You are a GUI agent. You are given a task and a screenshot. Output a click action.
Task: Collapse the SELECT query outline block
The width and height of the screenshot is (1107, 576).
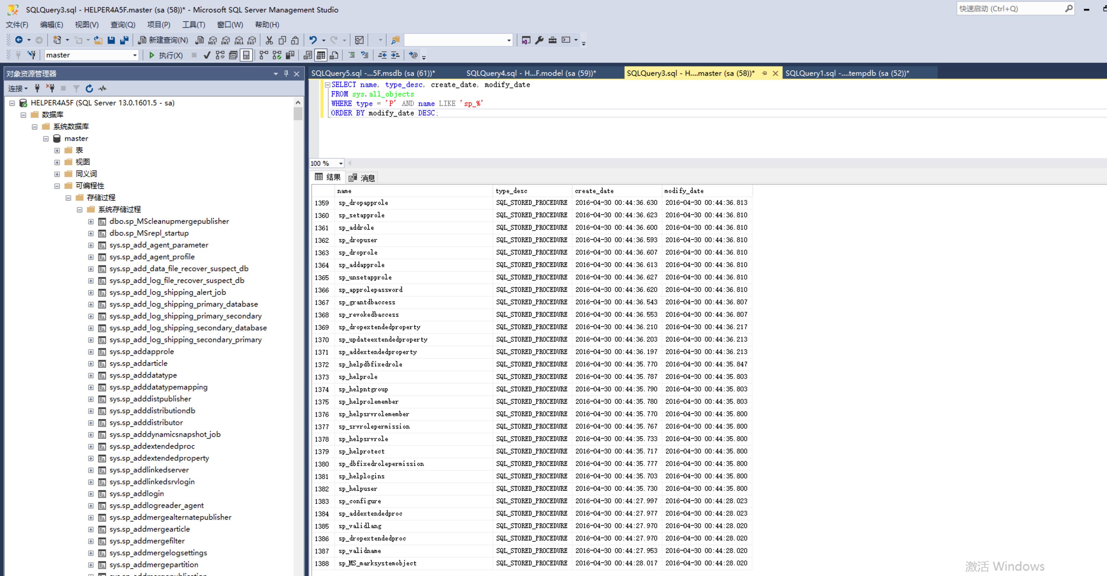327,85
